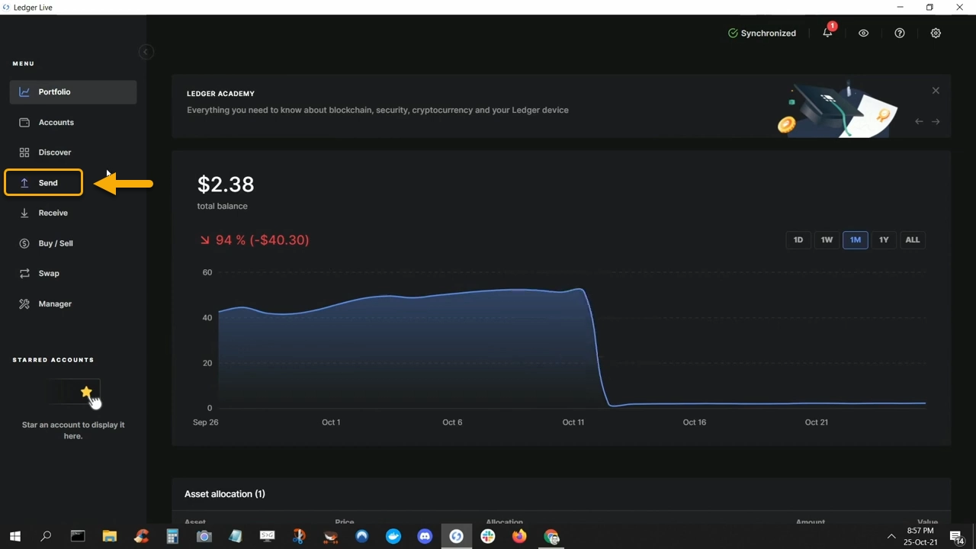Open the Docker taskbar icon

coord(393,537)
